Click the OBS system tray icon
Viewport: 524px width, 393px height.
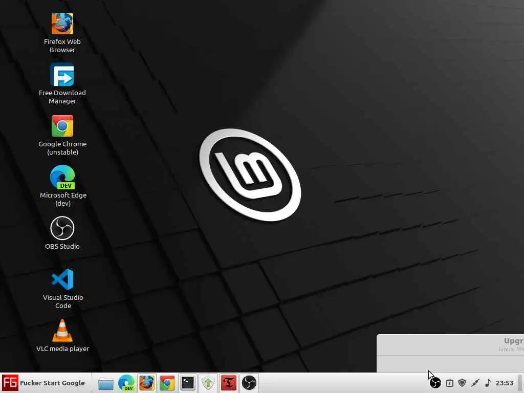click(x=435, y=383)
